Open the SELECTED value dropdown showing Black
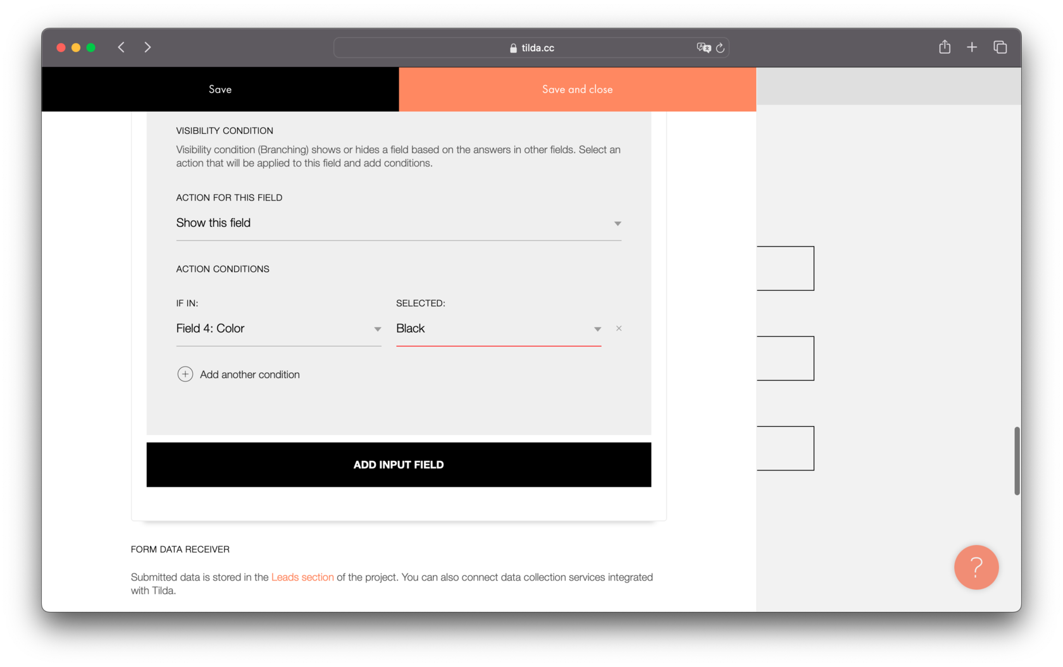The image size is (1063, 667). click(597, 329)
